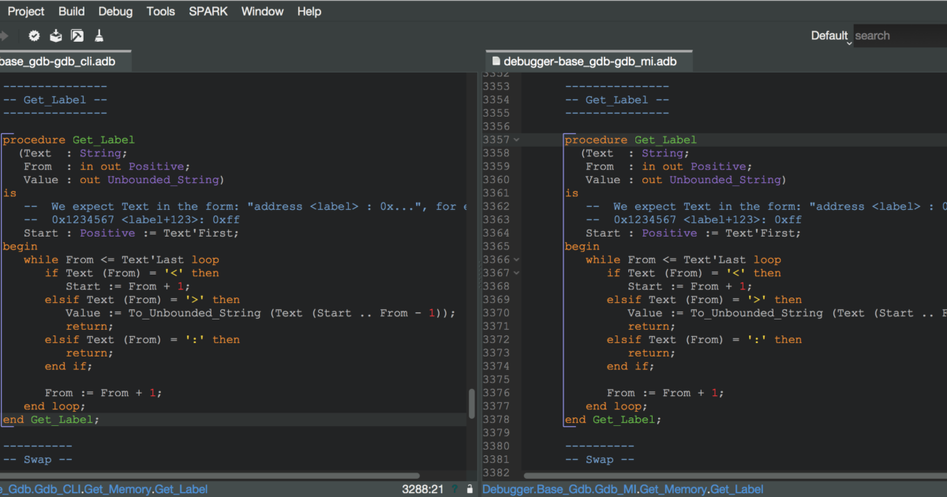Click the file icon on gdb_mi.adb tab

[496, 61]
